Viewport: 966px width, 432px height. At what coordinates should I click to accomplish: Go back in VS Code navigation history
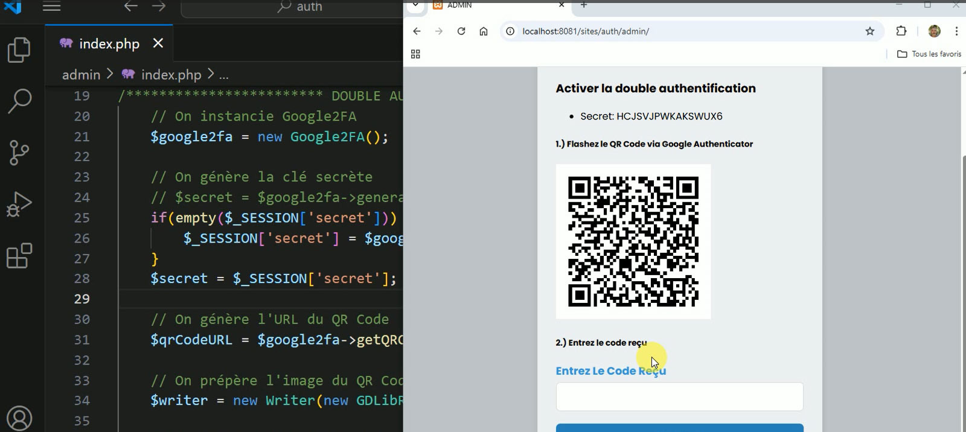131,6
